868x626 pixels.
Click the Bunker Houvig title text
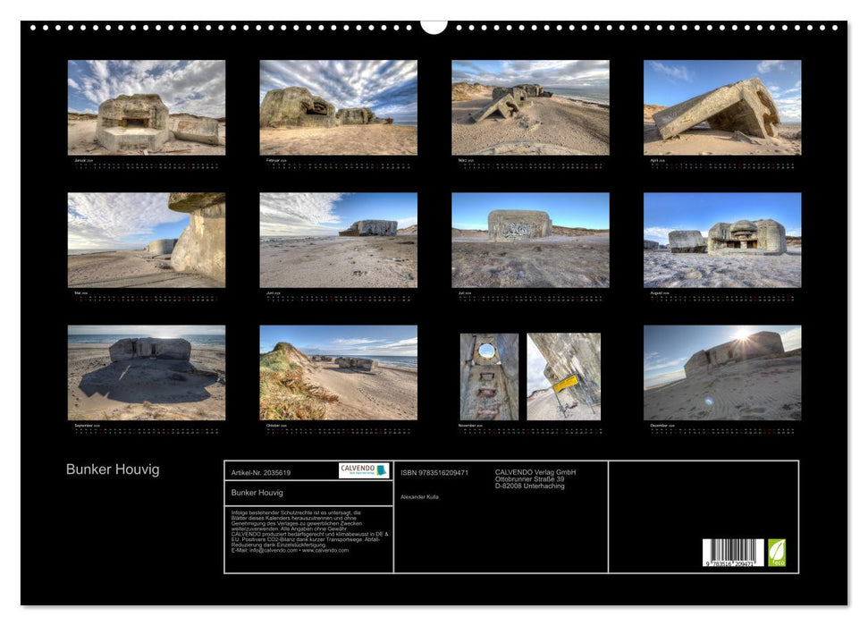click(x=113, y=469)
